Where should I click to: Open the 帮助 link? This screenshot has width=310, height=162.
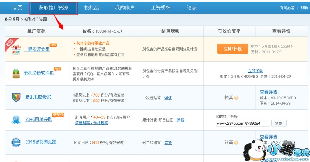(304, 8)
